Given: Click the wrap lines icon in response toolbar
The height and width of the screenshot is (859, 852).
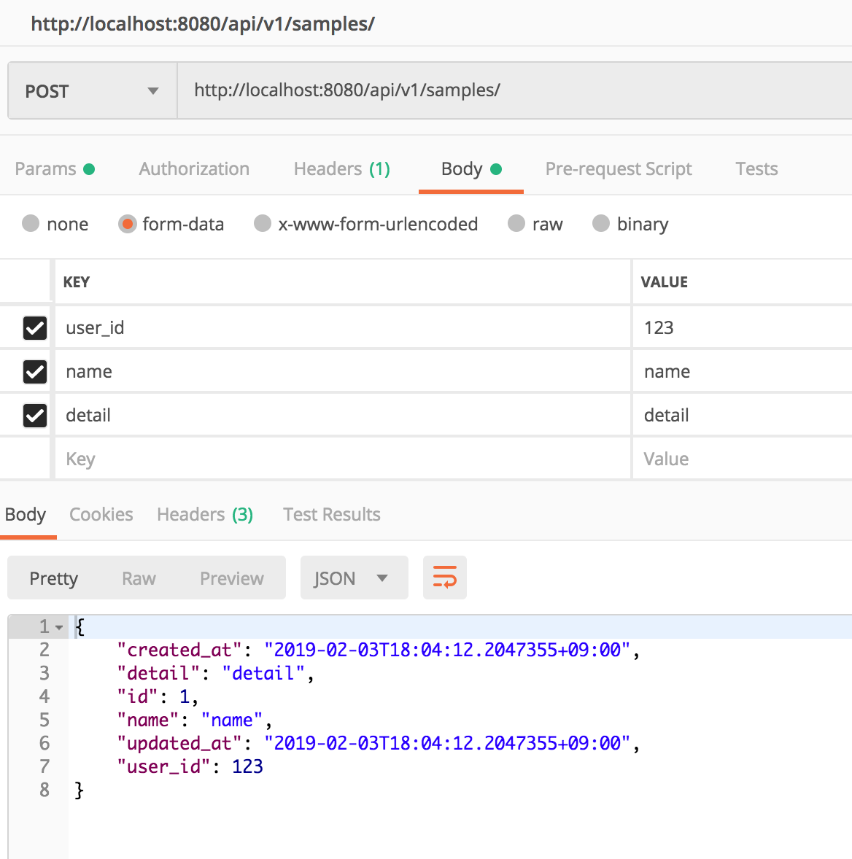Looking at the screenshot, I should click(444, 578).
